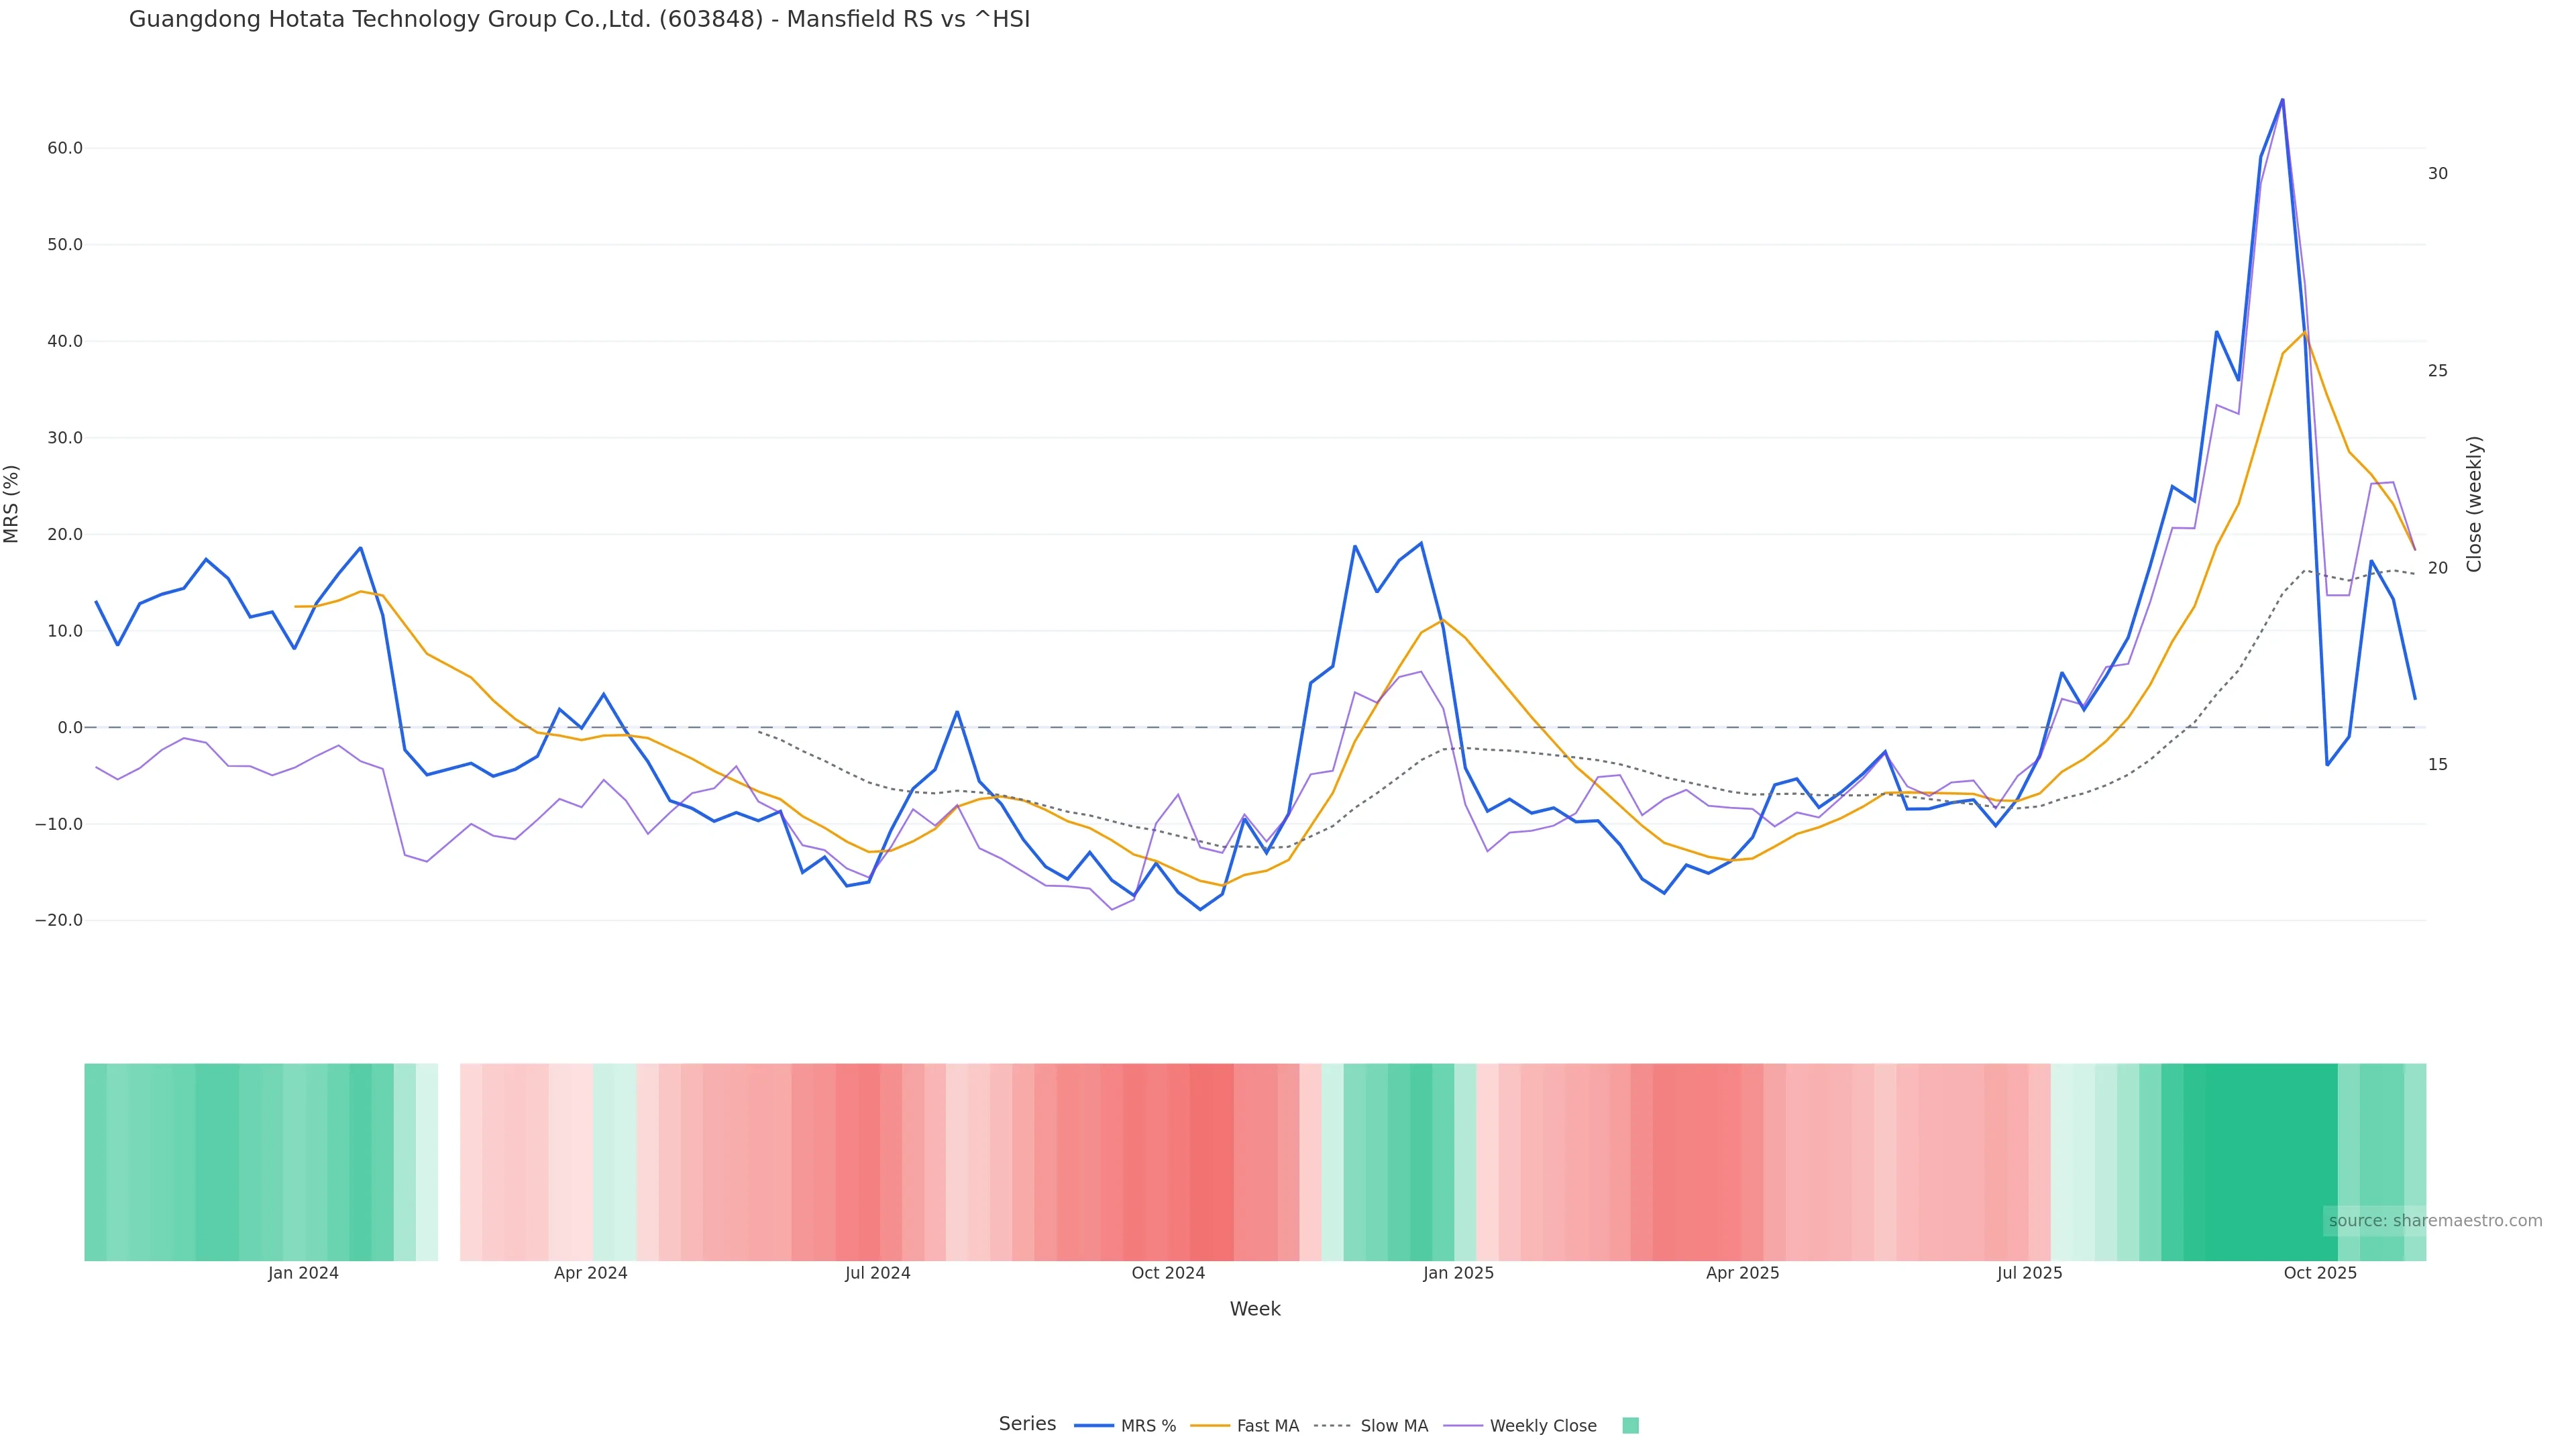Click the dotted Slow MA legend line icon
Viewport: 2576px width, 1449px height.
point(1332,1426)
